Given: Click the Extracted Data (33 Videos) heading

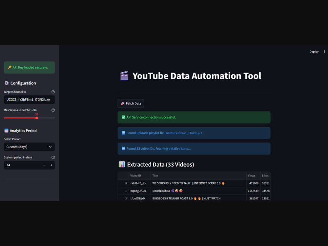Looking at the screenshot, I should coord(156,165).
